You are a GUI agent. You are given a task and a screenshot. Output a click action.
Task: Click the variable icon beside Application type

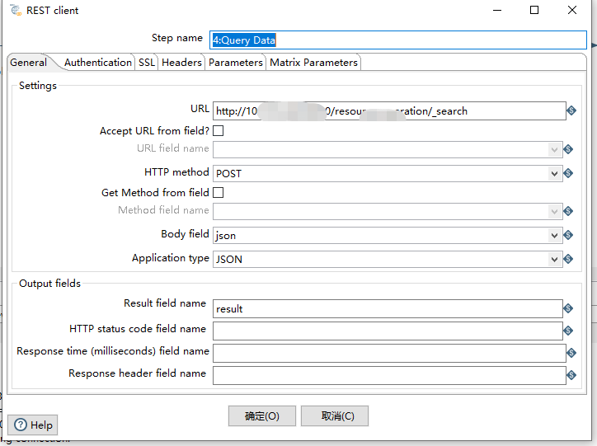pos(568,259)
